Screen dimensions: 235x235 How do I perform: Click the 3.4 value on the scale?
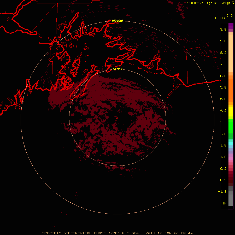pyautogui.click(x=223, y=122)
